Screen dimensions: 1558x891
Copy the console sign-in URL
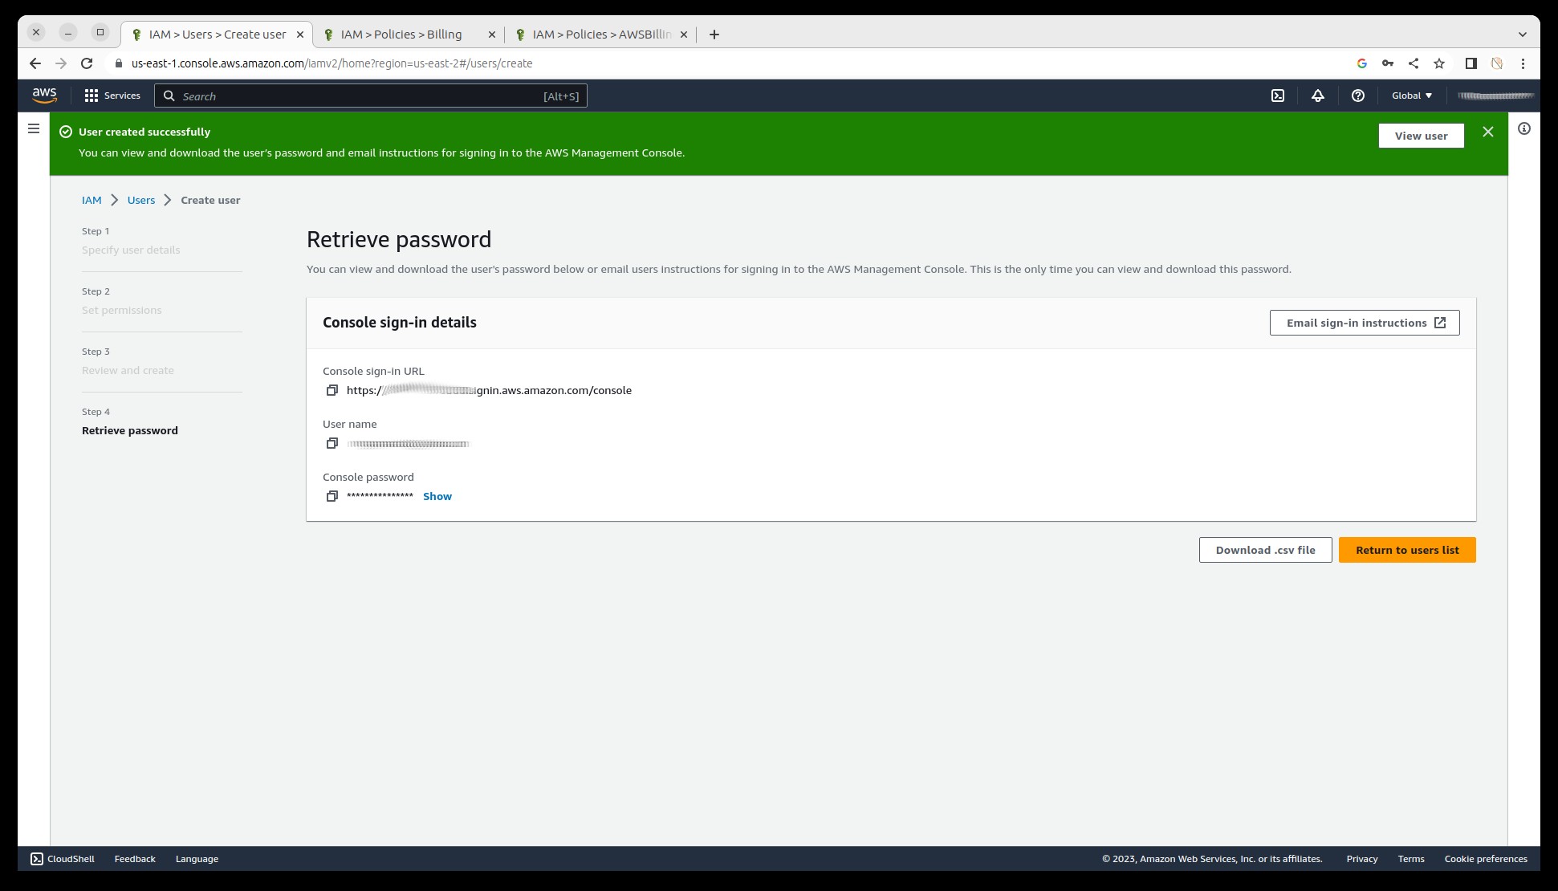click(332, 390)
